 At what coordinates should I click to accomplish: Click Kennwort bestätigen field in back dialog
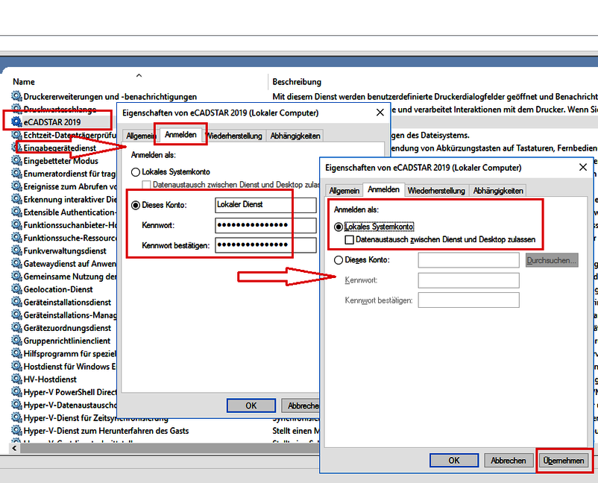[266, 245]
